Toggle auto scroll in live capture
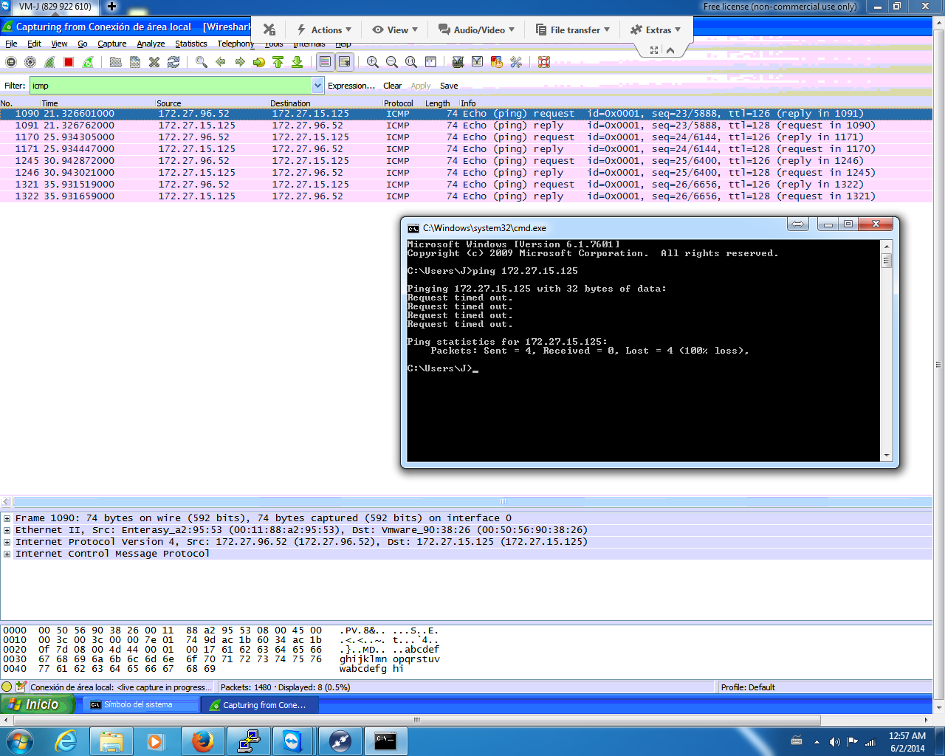This screenshot has width=945, height=756. click(x=344, y=62)
